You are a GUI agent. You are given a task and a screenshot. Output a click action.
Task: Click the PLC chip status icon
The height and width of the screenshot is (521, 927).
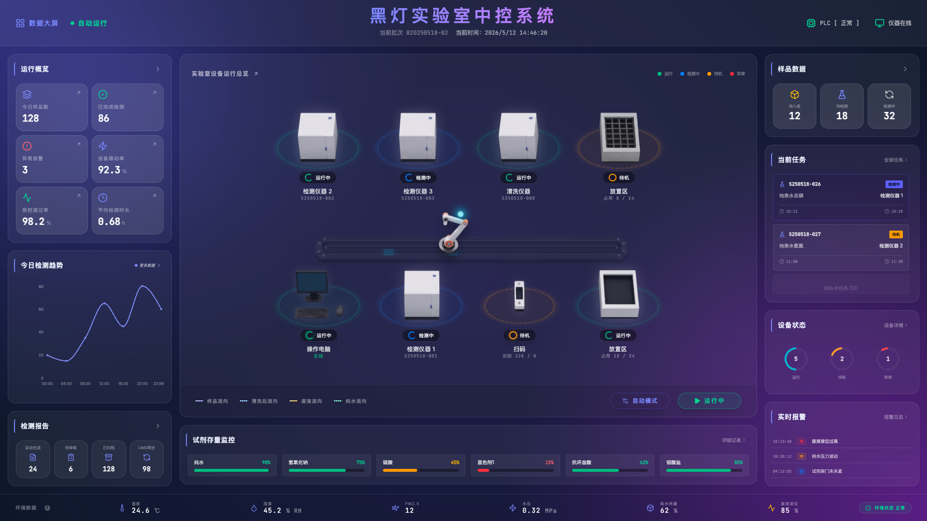pos(811,23)
